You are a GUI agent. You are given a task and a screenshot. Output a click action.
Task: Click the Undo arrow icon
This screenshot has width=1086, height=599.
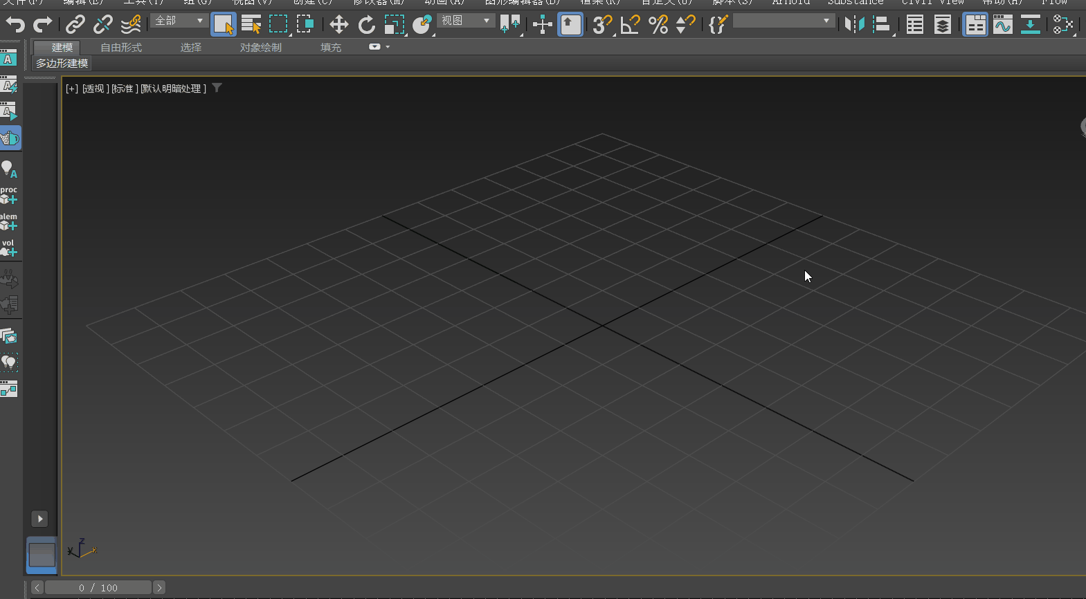15,25
